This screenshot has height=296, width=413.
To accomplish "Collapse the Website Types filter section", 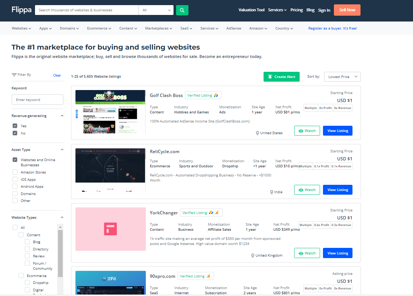I will pos(62,217).
